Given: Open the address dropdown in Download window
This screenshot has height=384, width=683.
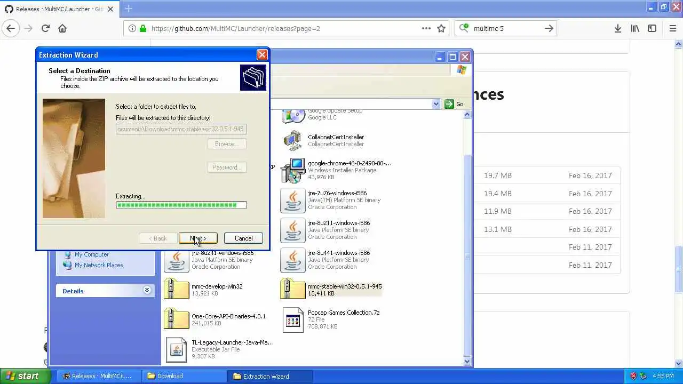Looking at the screenshot, I should pos(436,104).
